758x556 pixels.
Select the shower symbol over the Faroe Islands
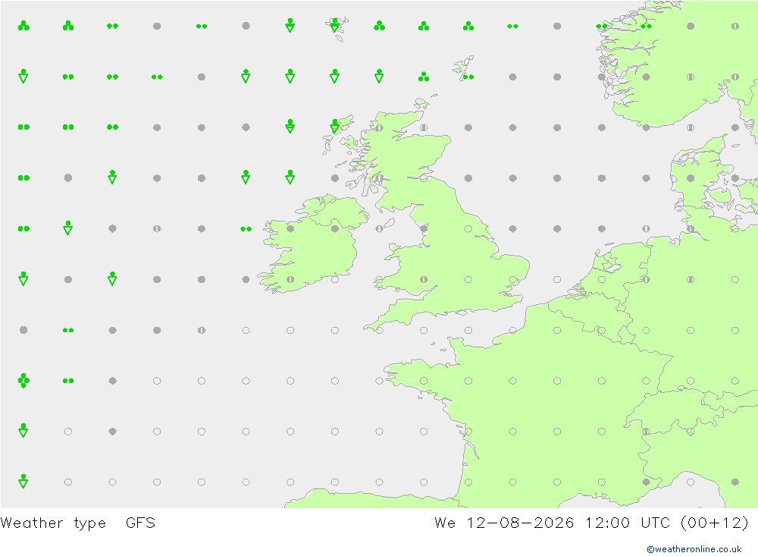point(334,25)
